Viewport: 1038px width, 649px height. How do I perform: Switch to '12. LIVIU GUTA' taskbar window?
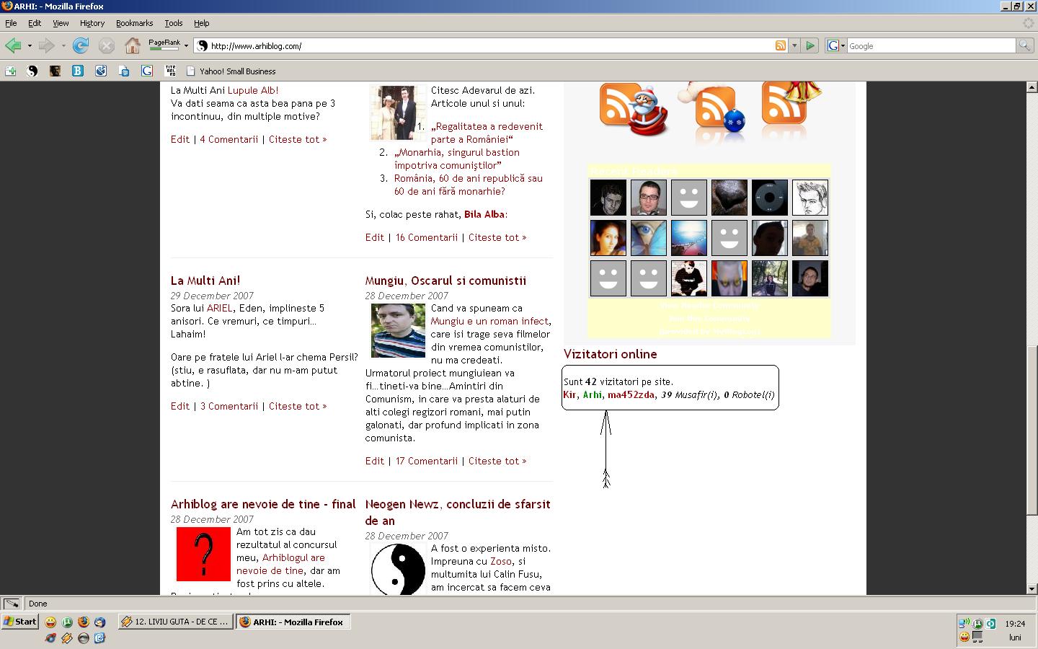pos(176,622)
